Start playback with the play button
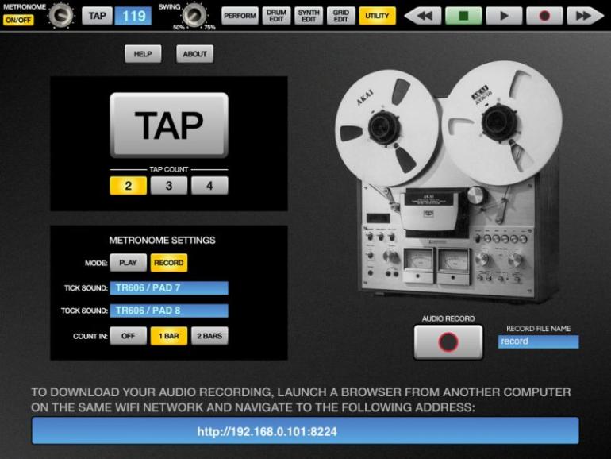Image resolution: width=611 pixels, height=459 pixels. 504,16
